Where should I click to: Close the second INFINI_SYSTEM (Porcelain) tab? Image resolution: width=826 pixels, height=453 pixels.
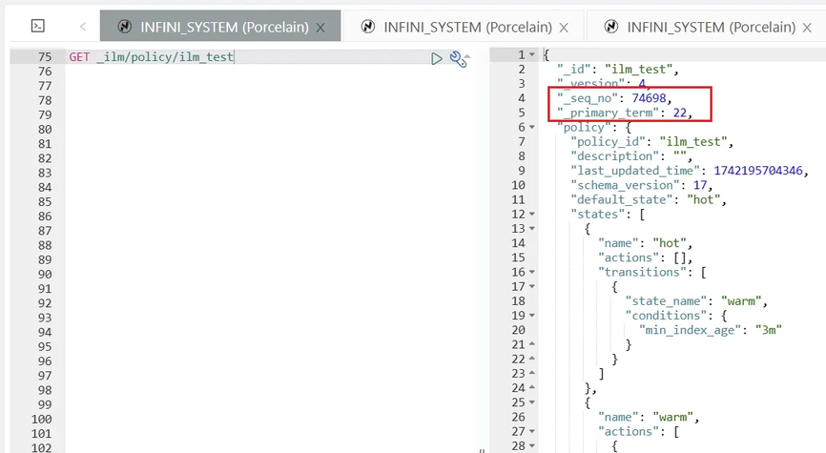(x=564, y=28)
